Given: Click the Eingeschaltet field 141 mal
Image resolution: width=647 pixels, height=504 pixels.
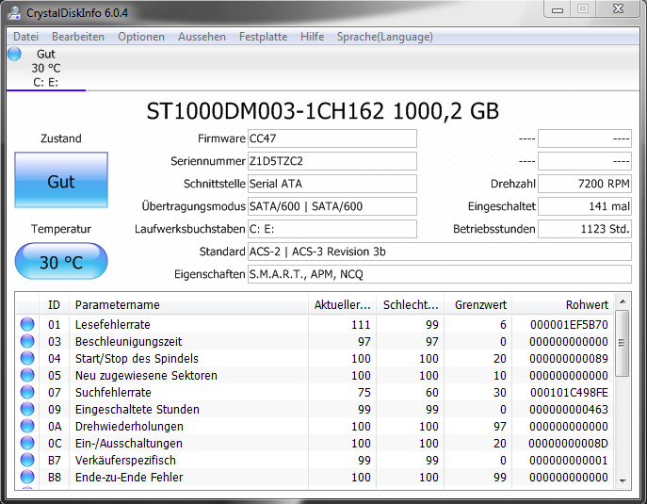Looking at the screenshot, I should pyautogui.click(x=585, y=206).
